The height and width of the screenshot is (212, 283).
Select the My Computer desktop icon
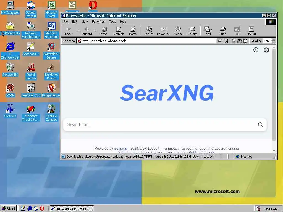pyautogui.click(x=10, y=7)
